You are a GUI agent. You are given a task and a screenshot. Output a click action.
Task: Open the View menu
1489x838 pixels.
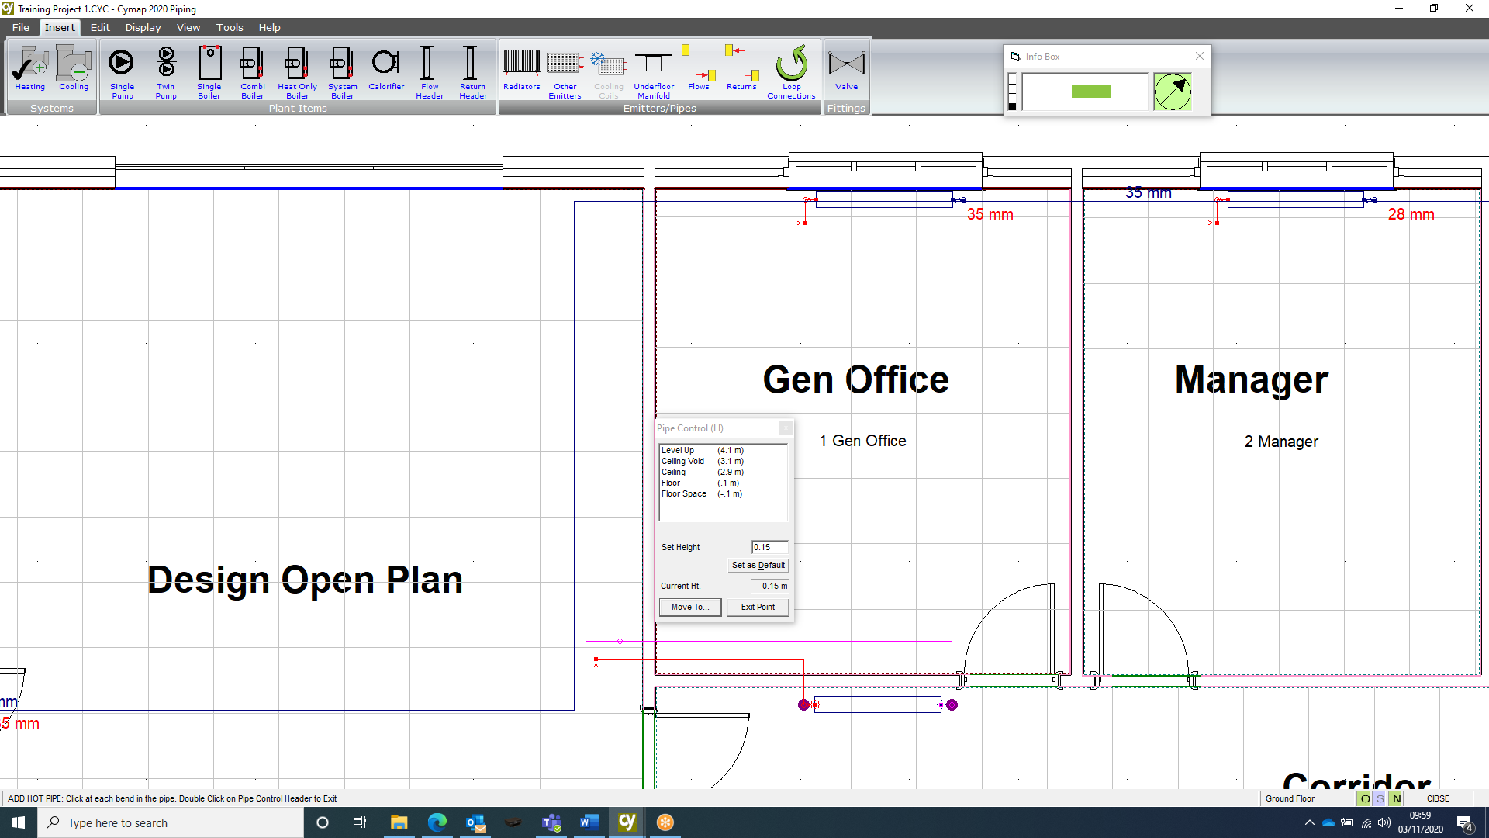point(188,27)
